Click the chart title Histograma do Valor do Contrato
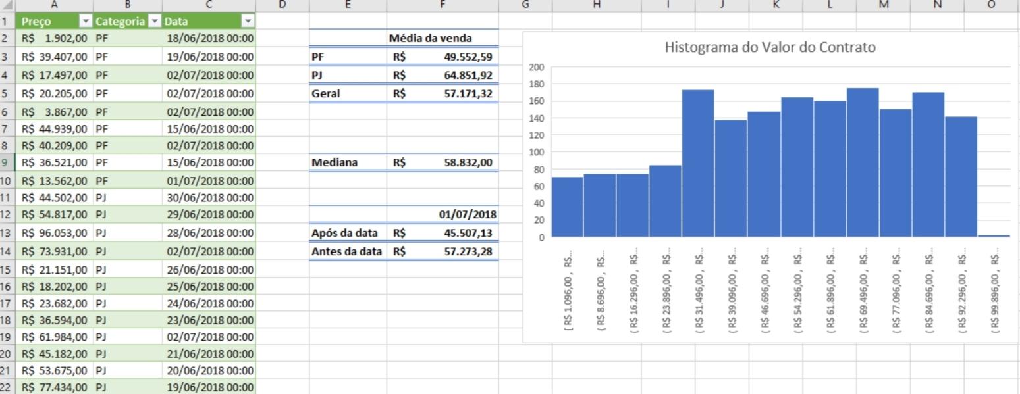 tap(770, 47)
